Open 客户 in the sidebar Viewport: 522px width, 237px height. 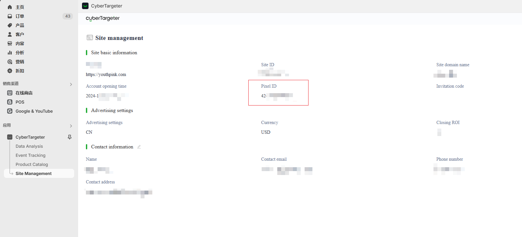pyautogui.click(x=20, y=34)
